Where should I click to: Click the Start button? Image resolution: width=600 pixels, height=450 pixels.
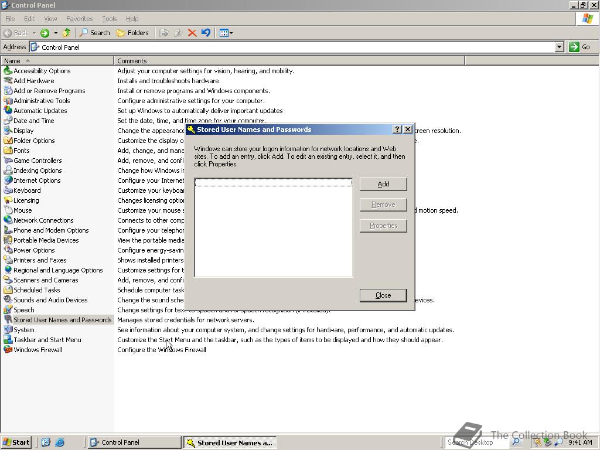pos(16,442)
